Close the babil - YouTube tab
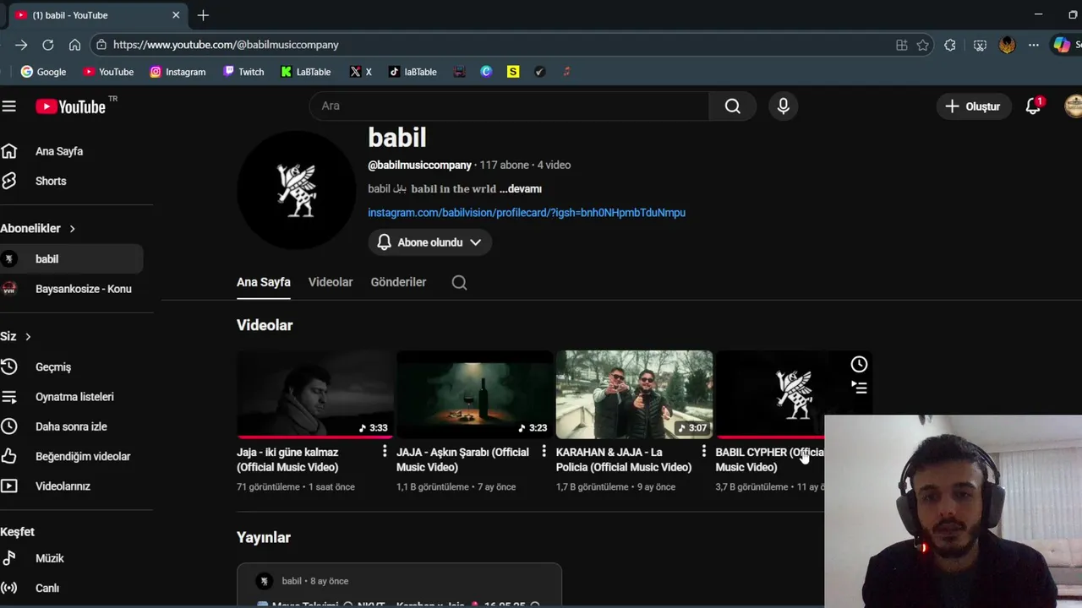The height and width of the screenshot is (608, 1082). tap(176, 15)
